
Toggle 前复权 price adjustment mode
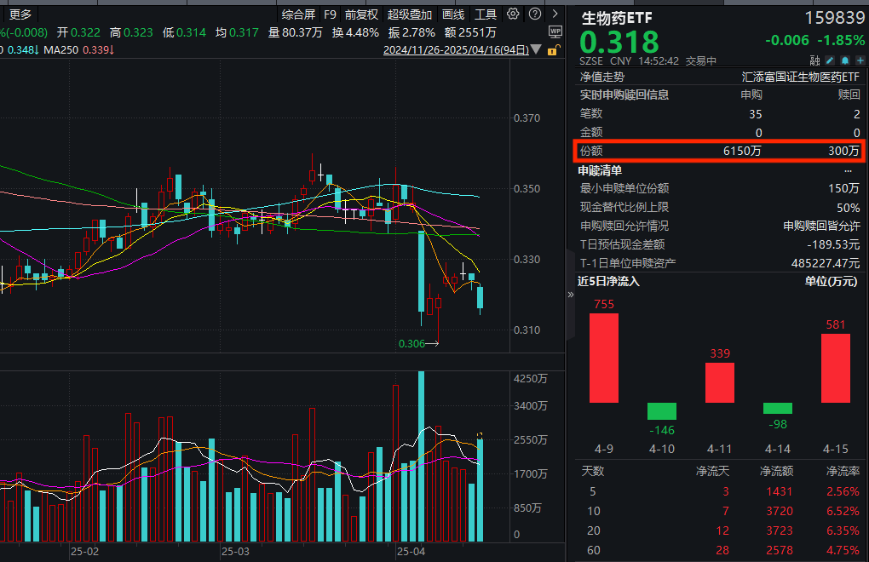pyautogui.click(x=362, y=14)
